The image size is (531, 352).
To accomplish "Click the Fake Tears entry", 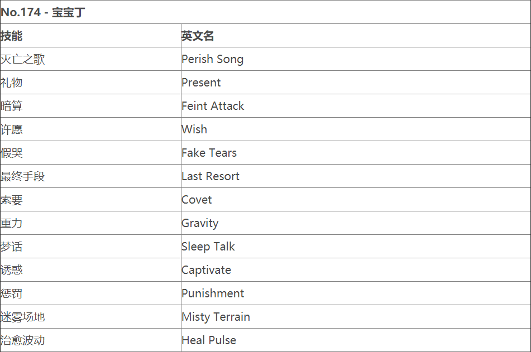I will pyautogui.click(x=209, y=153).
